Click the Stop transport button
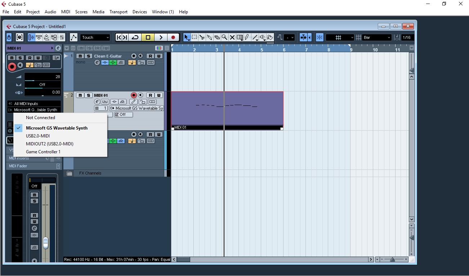The image size is (469, 276). 148,37
